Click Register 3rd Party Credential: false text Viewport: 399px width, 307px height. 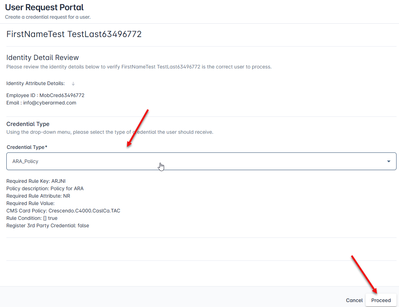48,225
